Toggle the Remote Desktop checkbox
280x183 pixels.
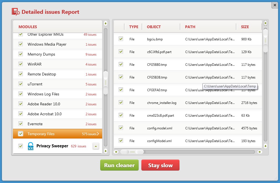point(21,74)
